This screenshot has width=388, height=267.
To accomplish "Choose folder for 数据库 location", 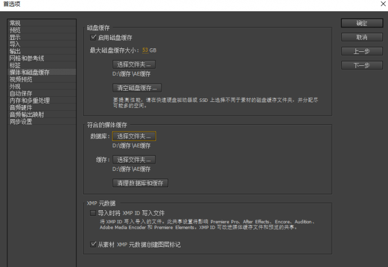I will (x=134, y=136).
